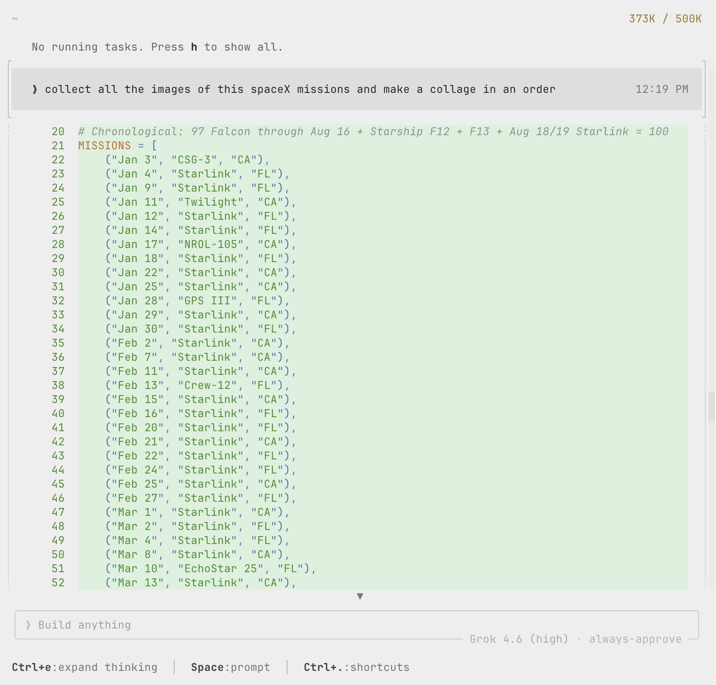Click the "Feb 20" Starlink line

tap(201, 428)
